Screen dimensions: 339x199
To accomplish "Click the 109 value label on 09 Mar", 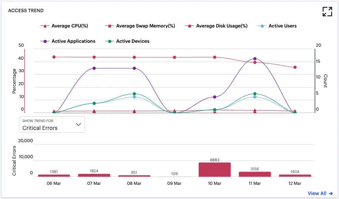I will (x=175, y=173).
